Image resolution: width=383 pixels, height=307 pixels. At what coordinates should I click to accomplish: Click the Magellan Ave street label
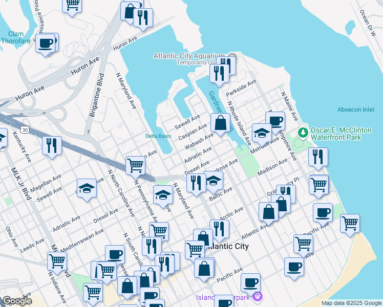coord(46,184)
